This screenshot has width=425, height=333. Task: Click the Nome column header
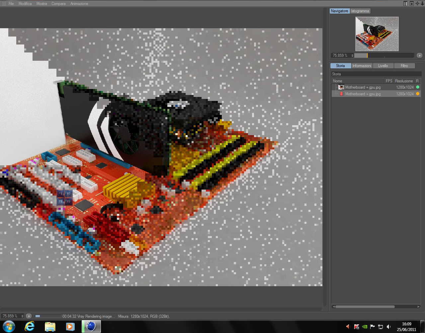[x=358, y=81]
